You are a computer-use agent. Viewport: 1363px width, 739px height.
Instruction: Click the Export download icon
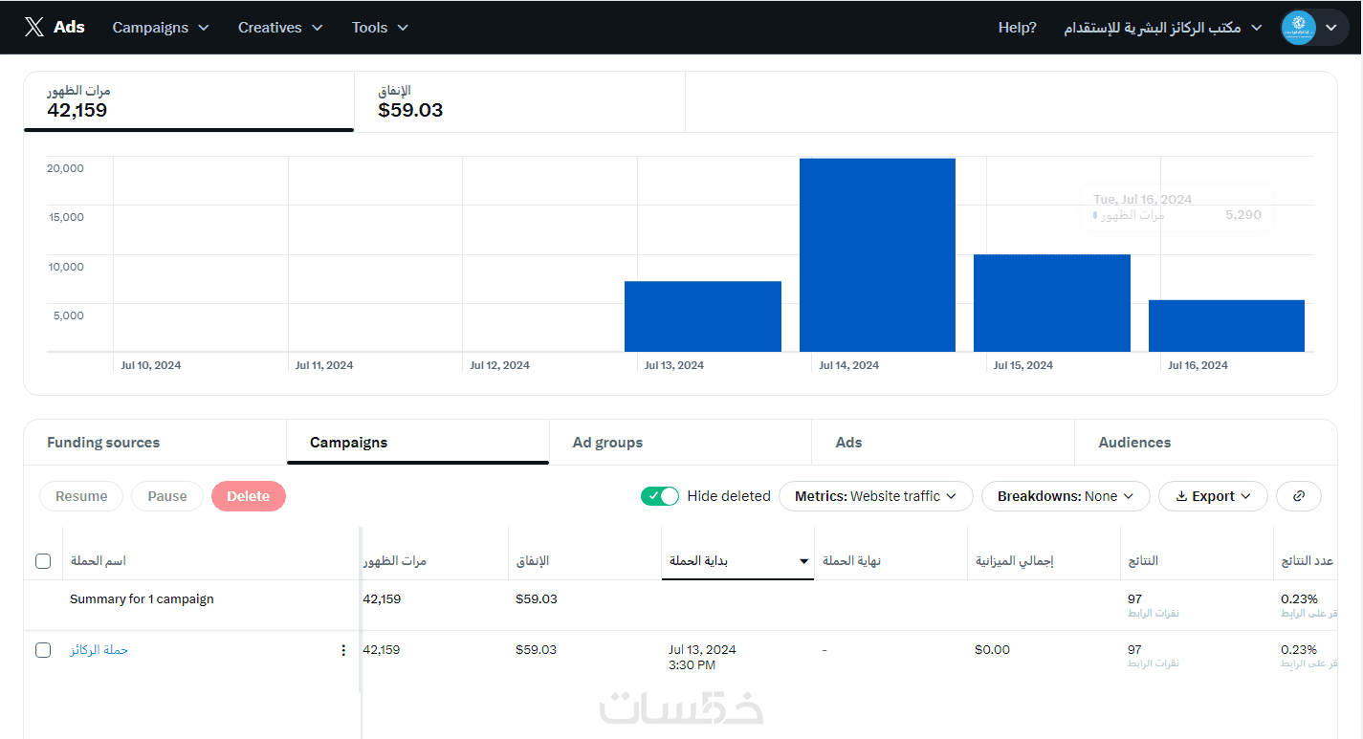point(1181,496)
